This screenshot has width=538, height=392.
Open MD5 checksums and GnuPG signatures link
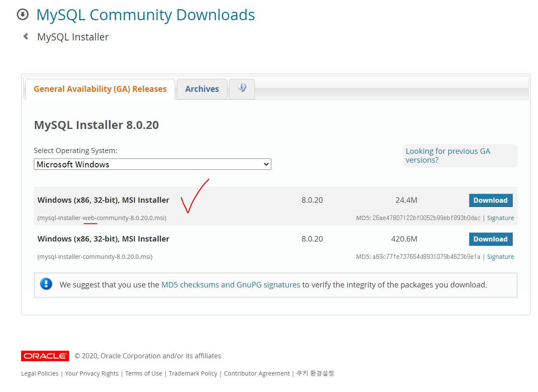coord(231,285)
